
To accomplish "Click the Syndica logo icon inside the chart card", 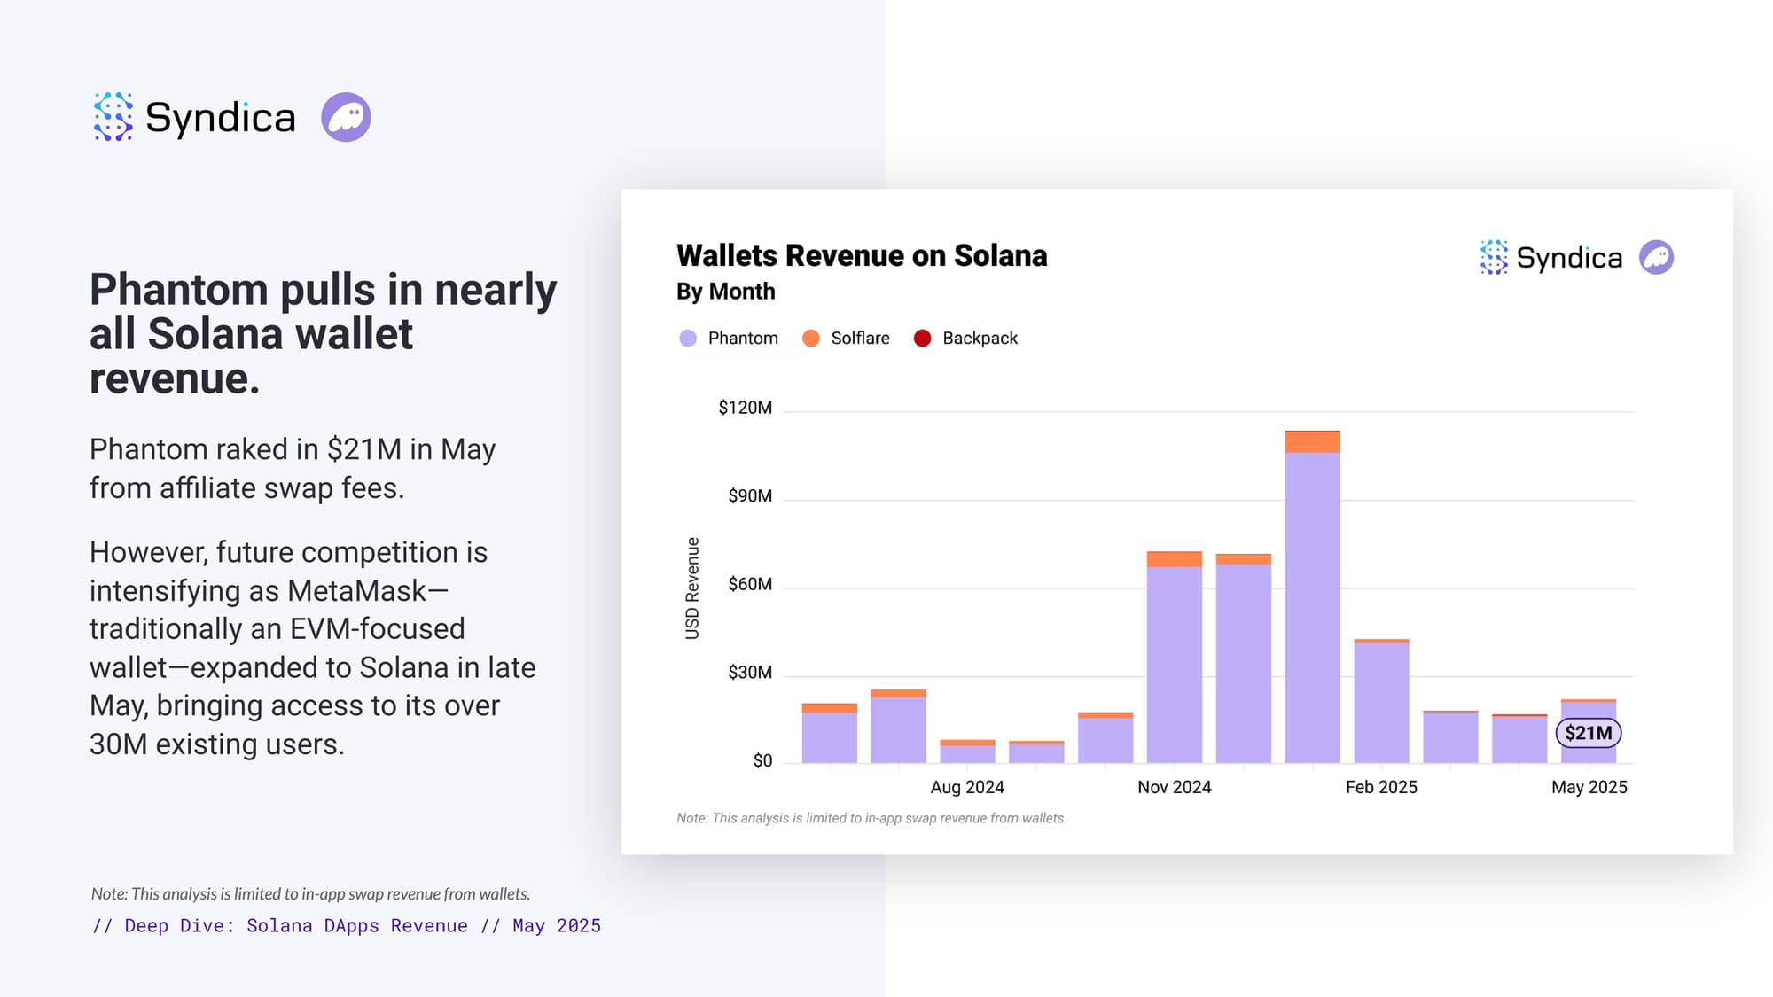I will click(x=1494, y=257).
